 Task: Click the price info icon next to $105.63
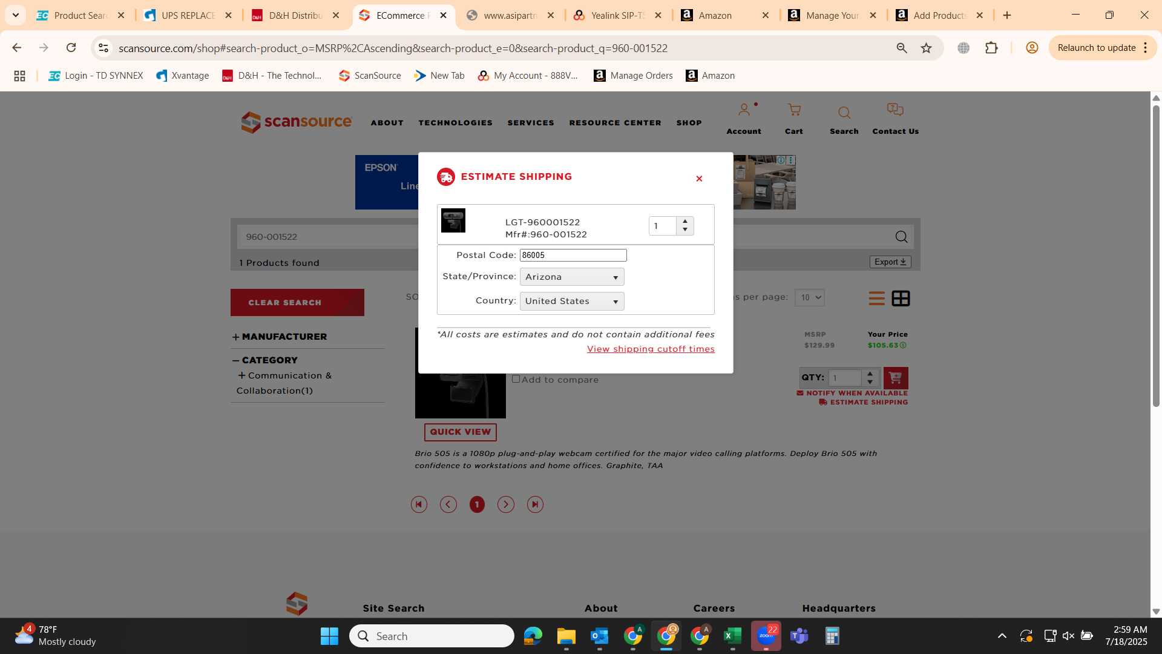(903, 346)
